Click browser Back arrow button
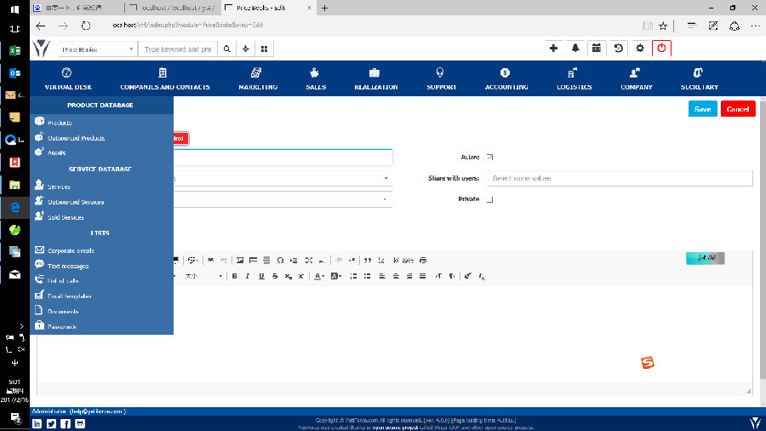 (41, 26)
